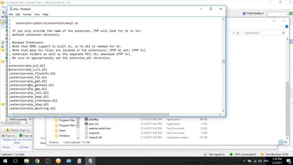Switch to BitComet orange taskbar icon

coord(58,161)
